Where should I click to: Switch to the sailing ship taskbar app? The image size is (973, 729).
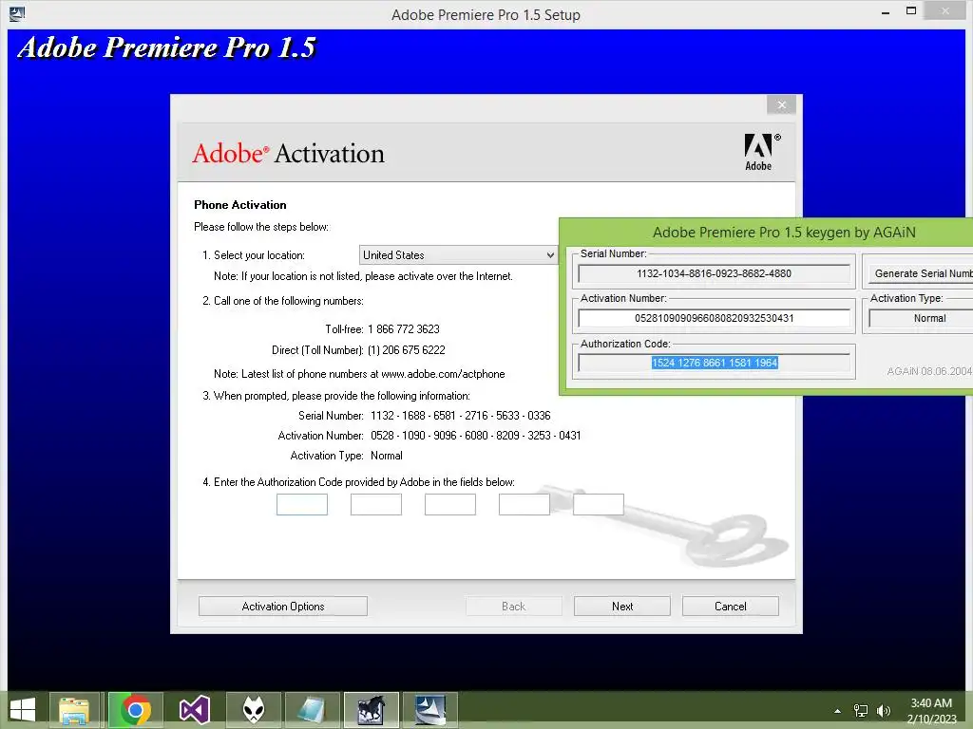pos(430,710)
